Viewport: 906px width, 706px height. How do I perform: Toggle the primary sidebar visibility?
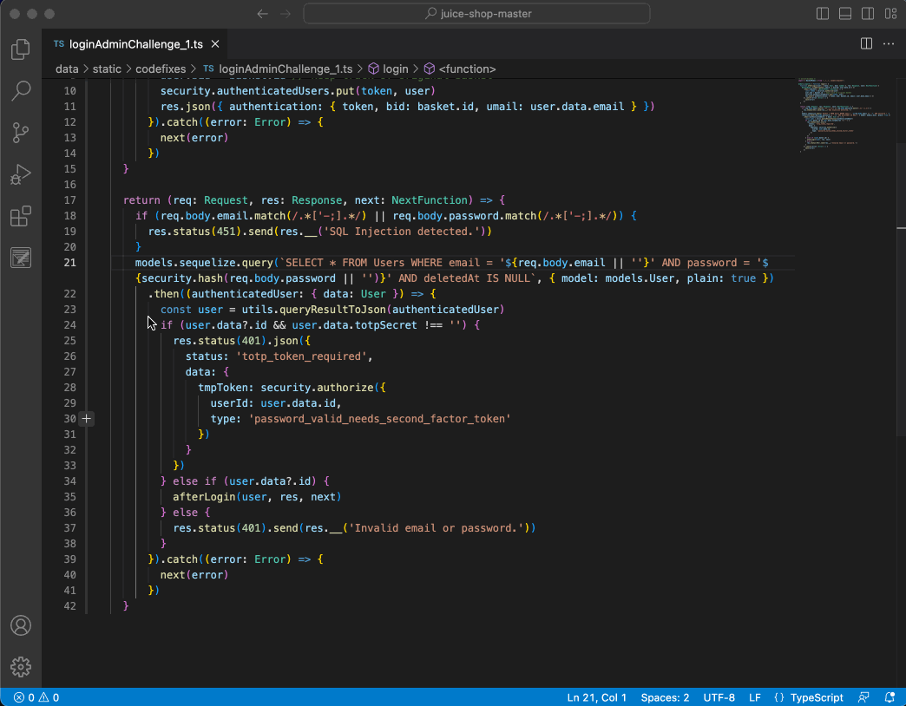(x=821, y=13)
